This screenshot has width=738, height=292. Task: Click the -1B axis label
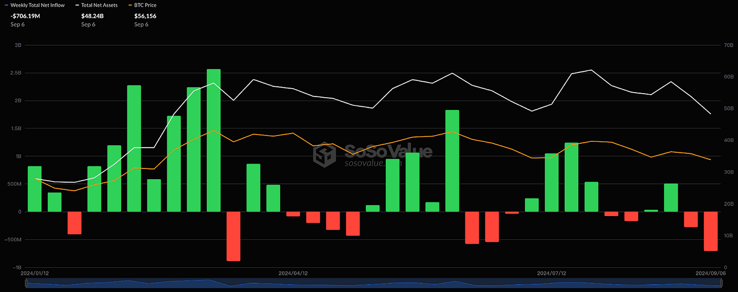(x=16, y=268)
